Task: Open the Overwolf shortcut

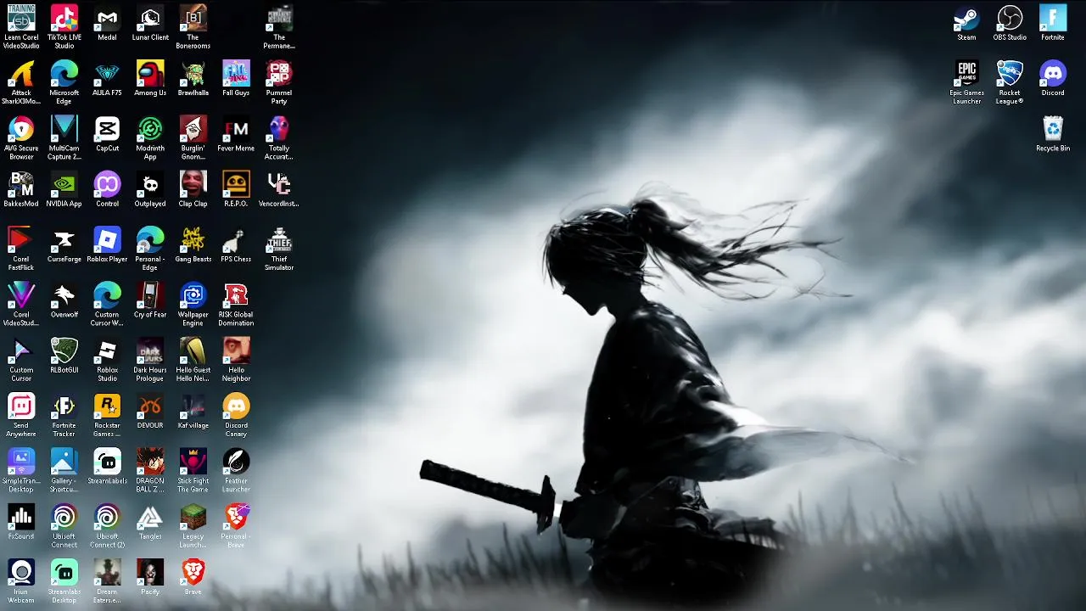Action: (64, 300)
